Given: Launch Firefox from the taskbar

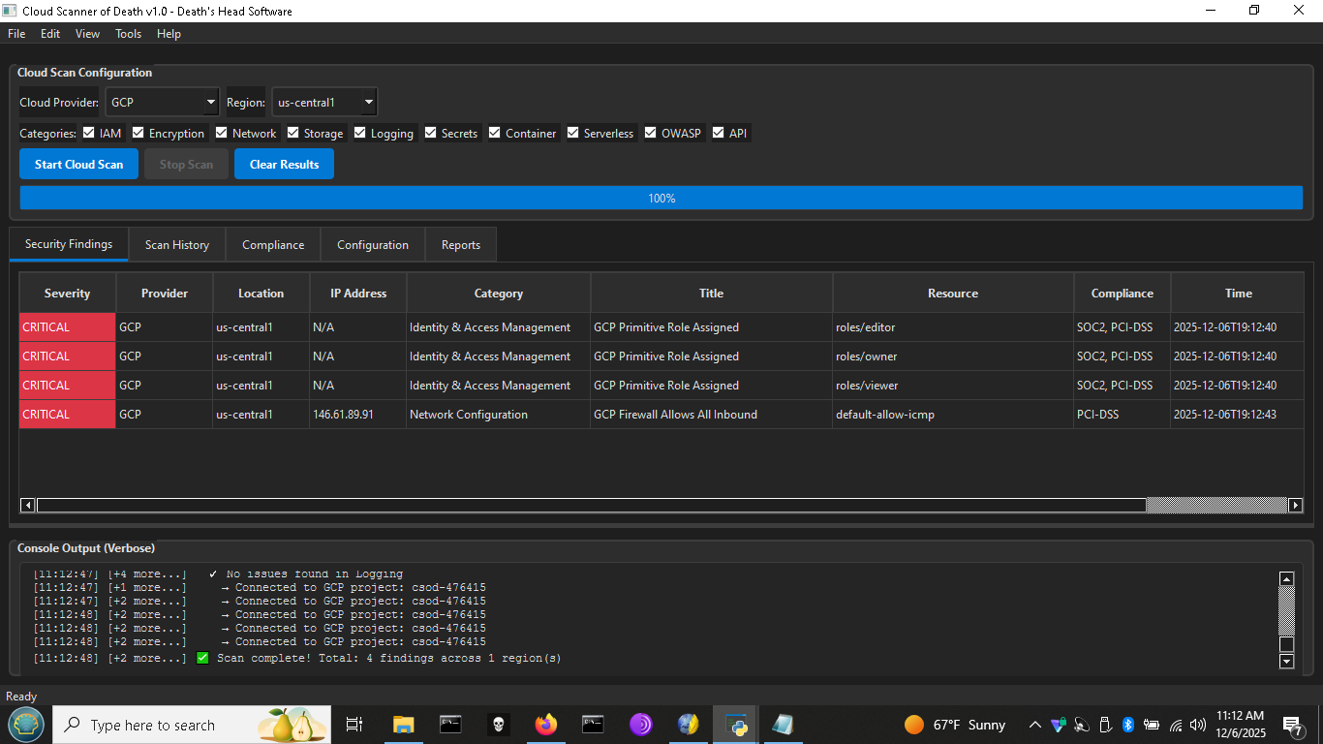Looking at the screenshot, I should [x=546, y=725].
